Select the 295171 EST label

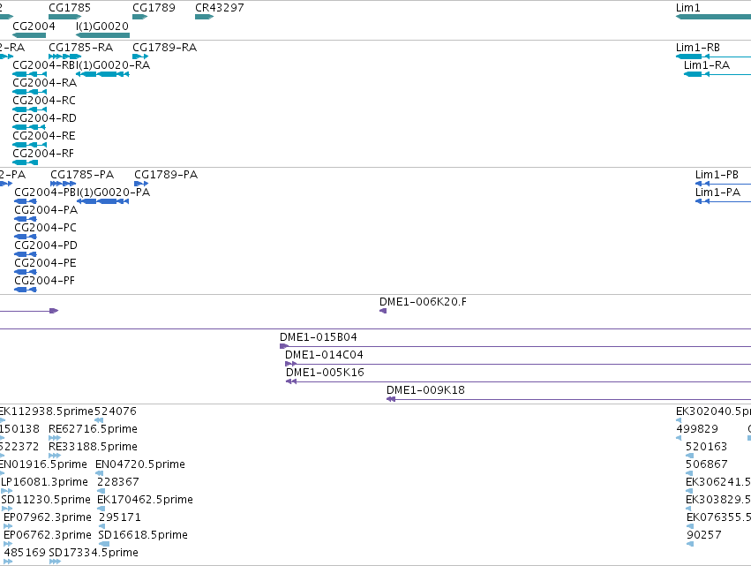click(120, 517)
